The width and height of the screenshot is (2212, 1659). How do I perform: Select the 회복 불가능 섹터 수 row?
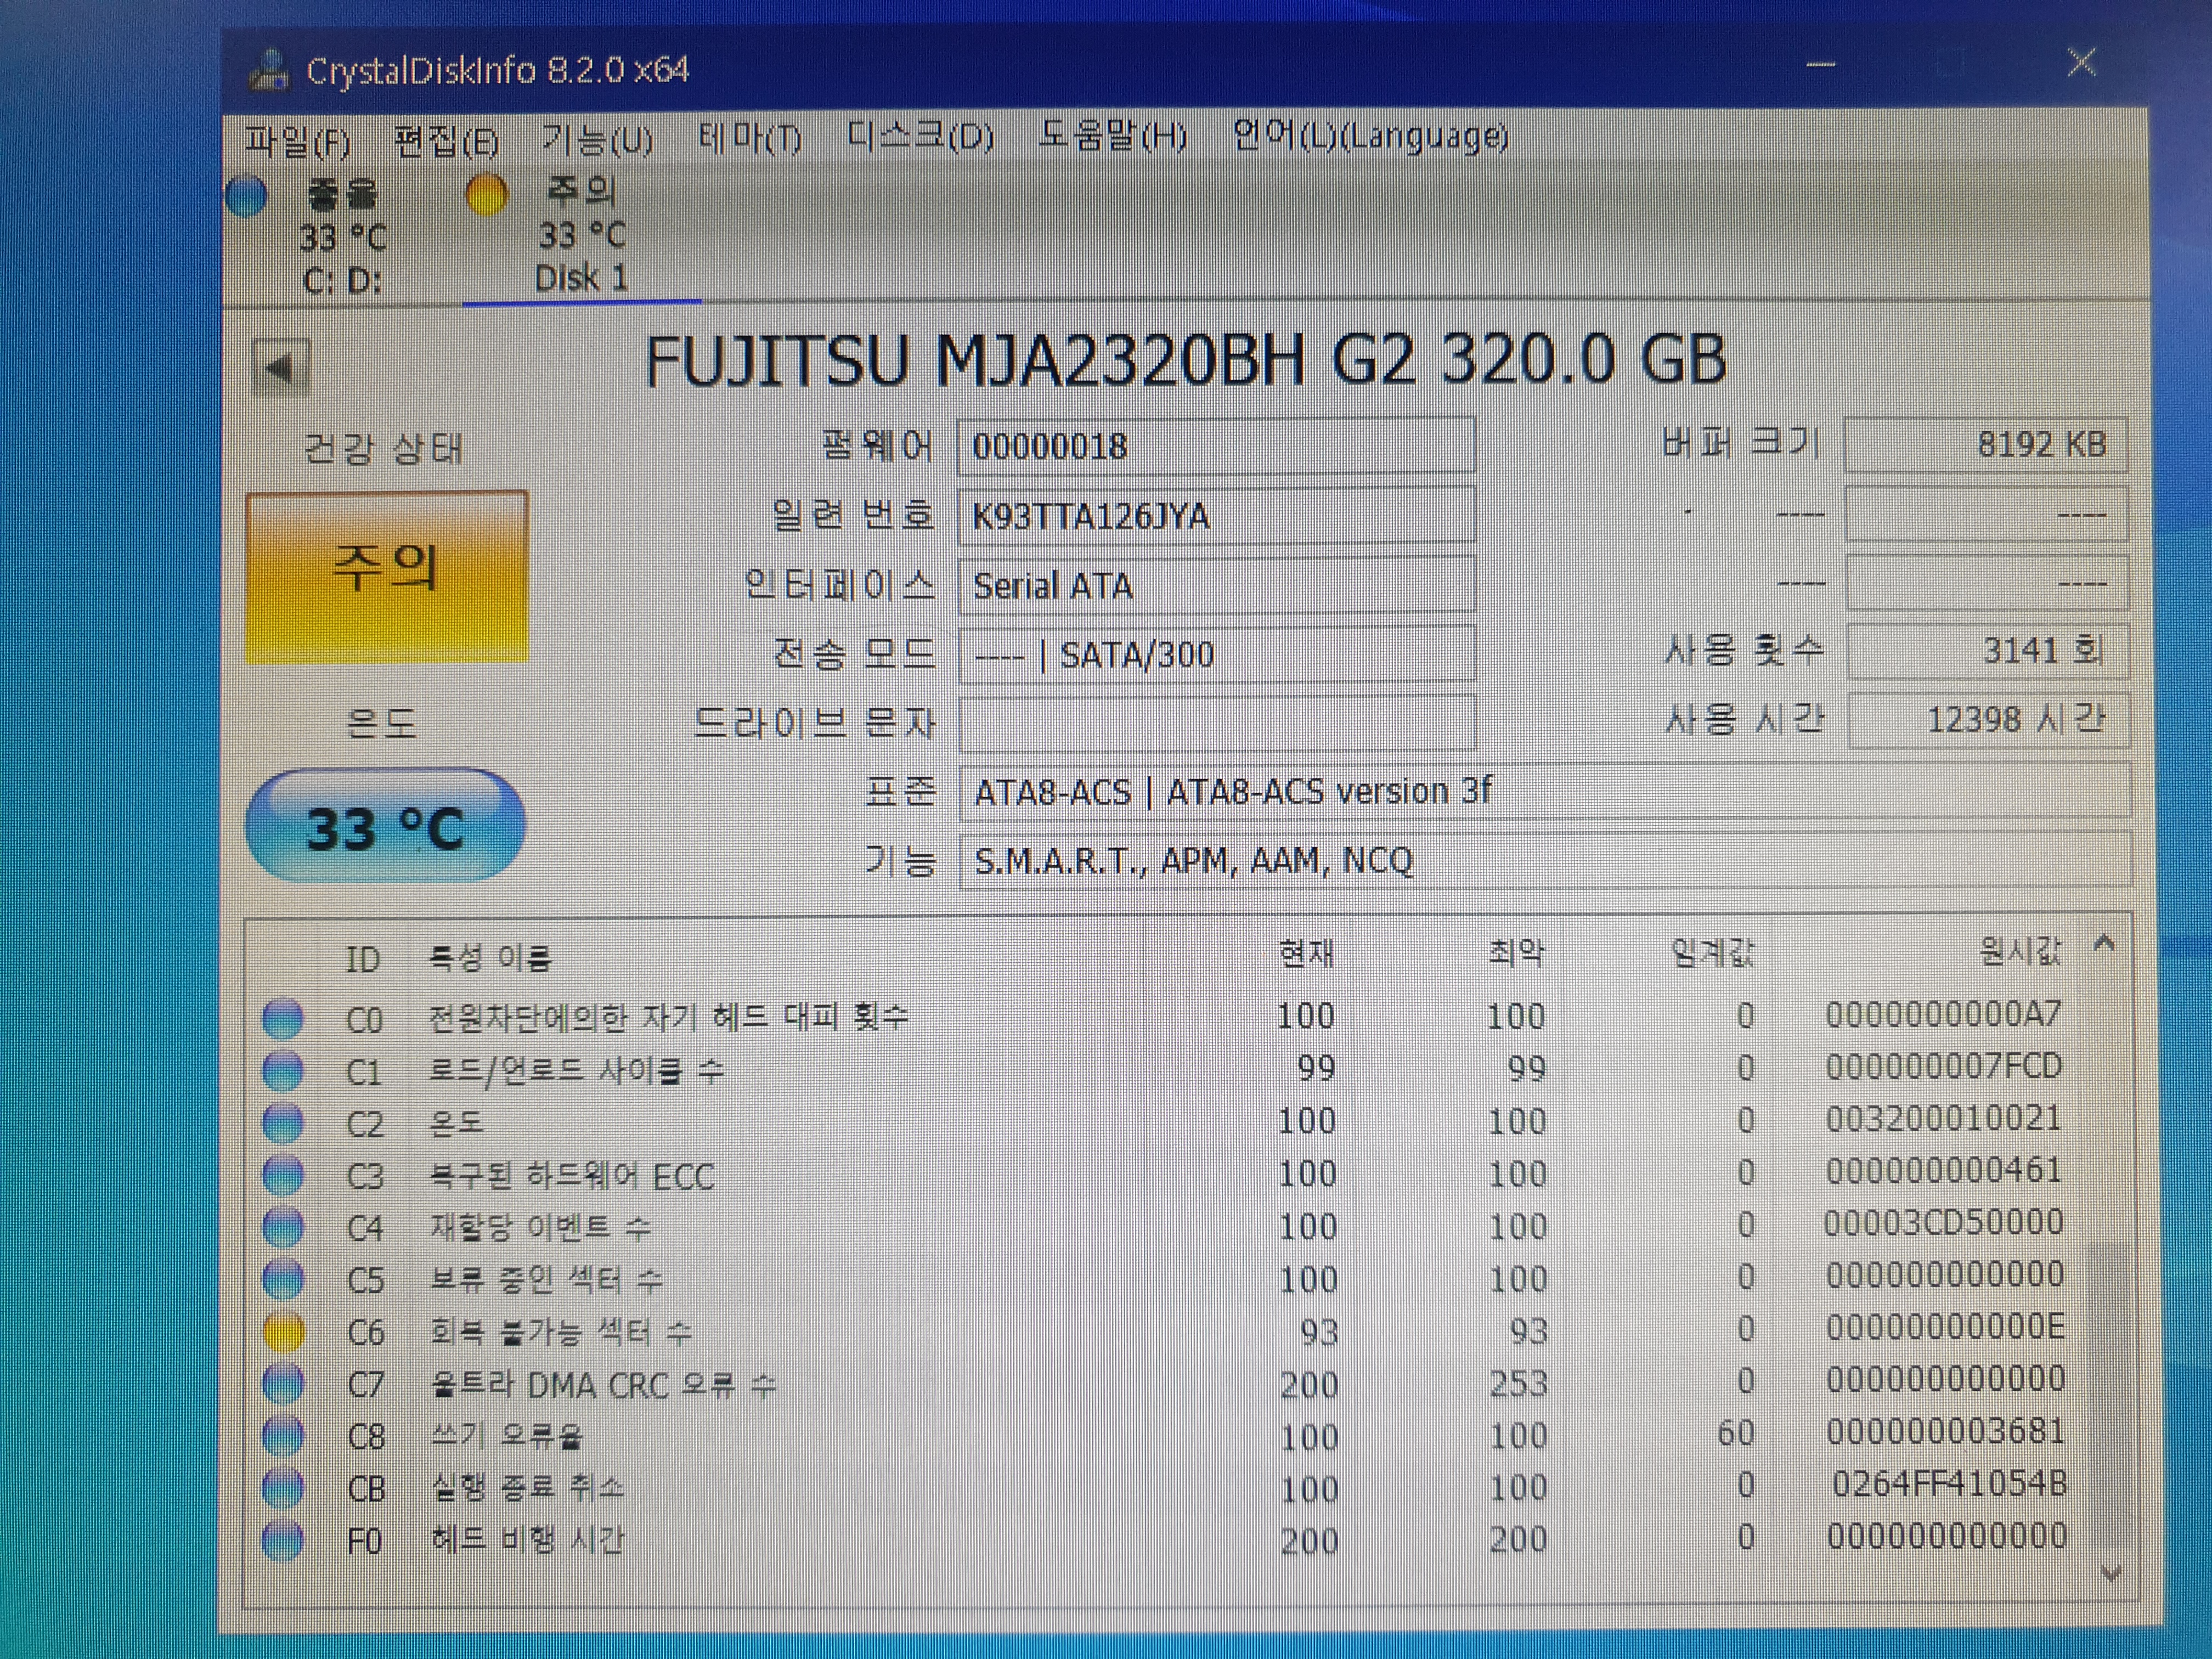1165,1331
